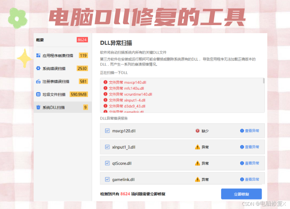Click the 2530 count badge
Screen dimensions: 290x209
pyautogui.click(x=82, y=68)
